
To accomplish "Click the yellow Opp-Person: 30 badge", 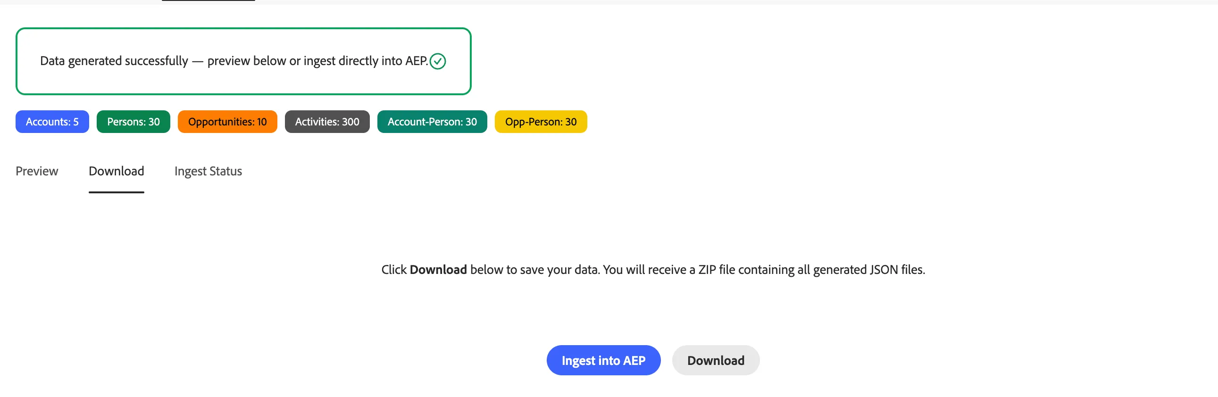I will click(x=541, y=122).
